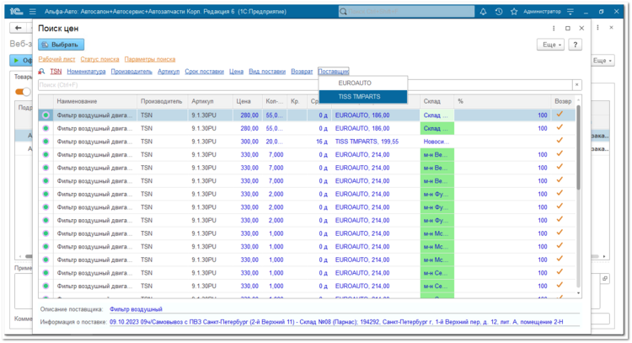Click the question mark help button

(576, 45)
